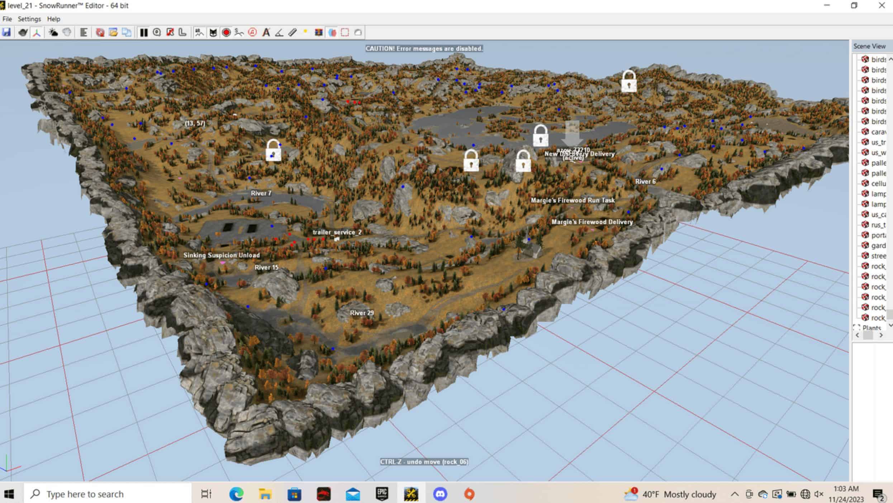
Task: Select the ruler measure tool icon
Action: (292, 33)
